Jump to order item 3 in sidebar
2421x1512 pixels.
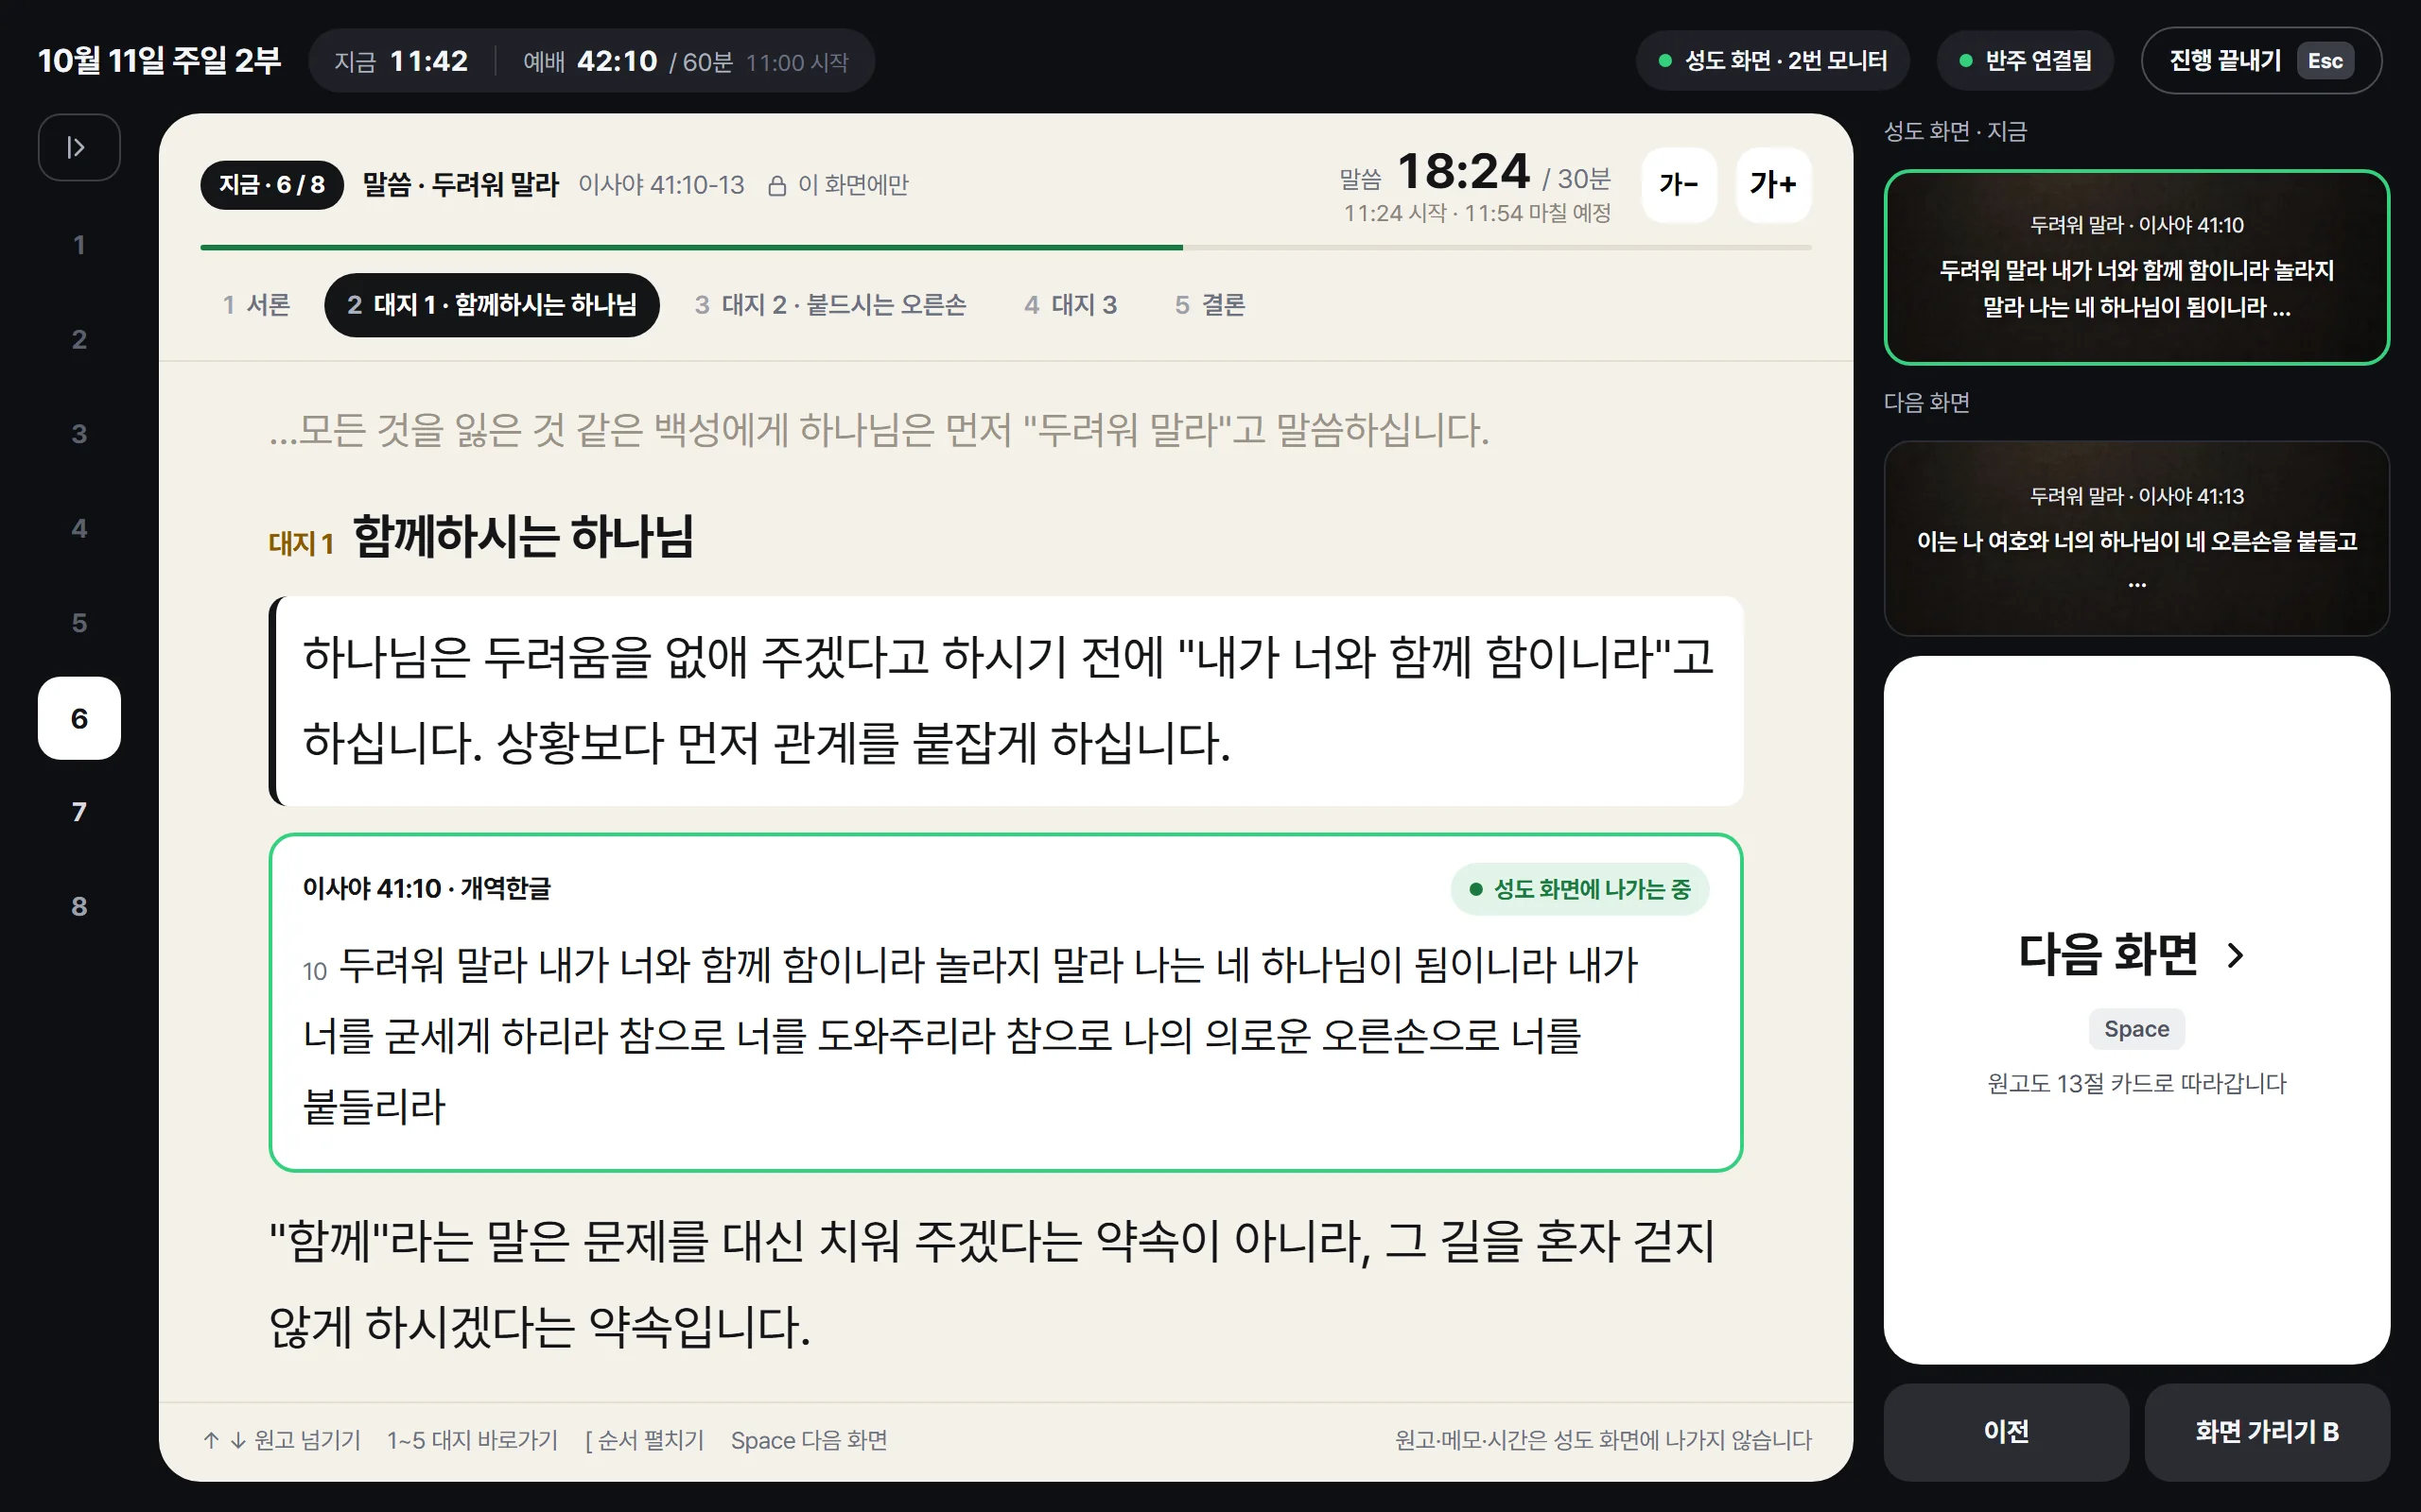tap(79, 434)
